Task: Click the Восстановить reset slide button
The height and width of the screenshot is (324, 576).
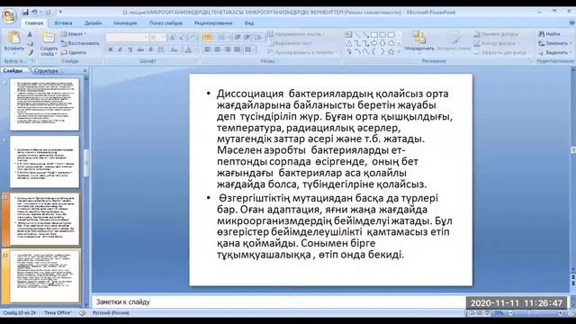Action: point(80,43)
